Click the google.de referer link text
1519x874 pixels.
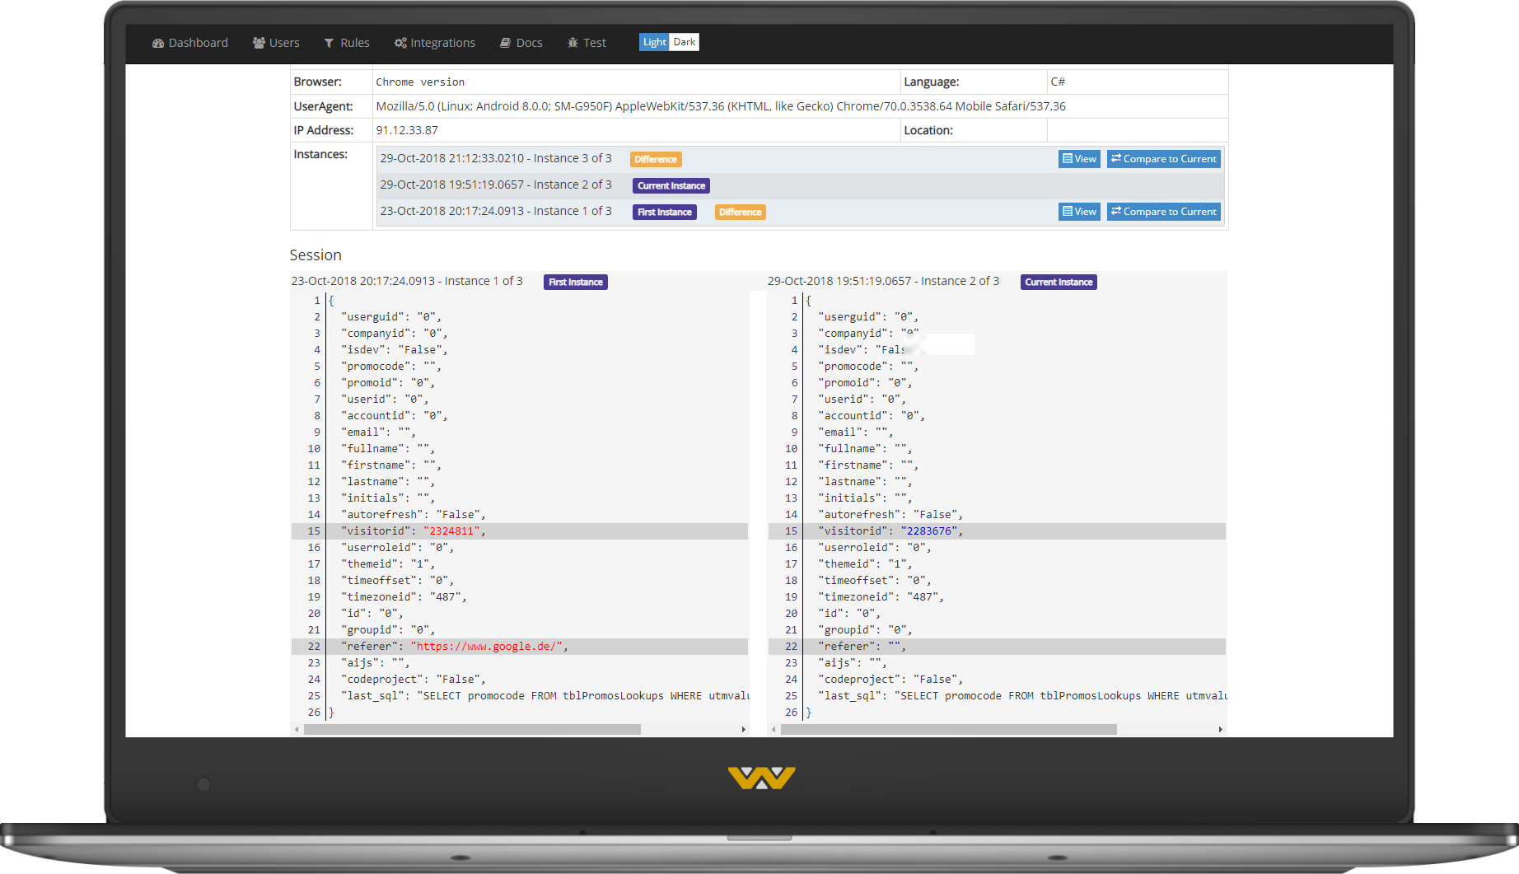click(488, 647)
